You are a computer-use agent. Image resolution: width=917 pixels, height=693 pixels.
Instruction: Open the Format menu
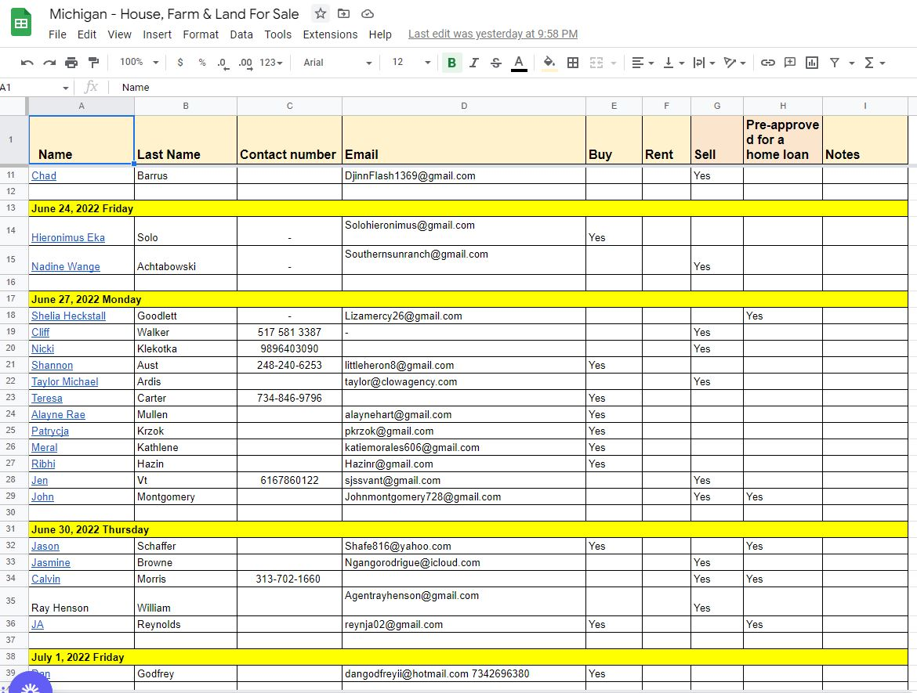point(201,34)
